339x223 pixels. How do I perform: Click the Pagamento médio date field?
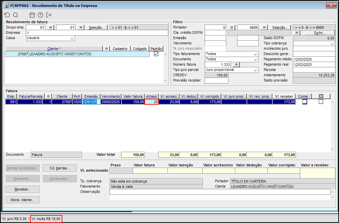(314, 59)
